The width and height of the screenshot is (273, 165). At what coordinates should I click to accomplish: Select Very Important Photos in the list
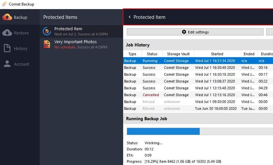tap(81, 44)
